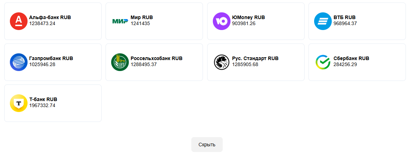The width and height of the screenshot is (408, 159).
Task: Select the Рус. Стандарт RUB title text
Action: click(255, 58)
